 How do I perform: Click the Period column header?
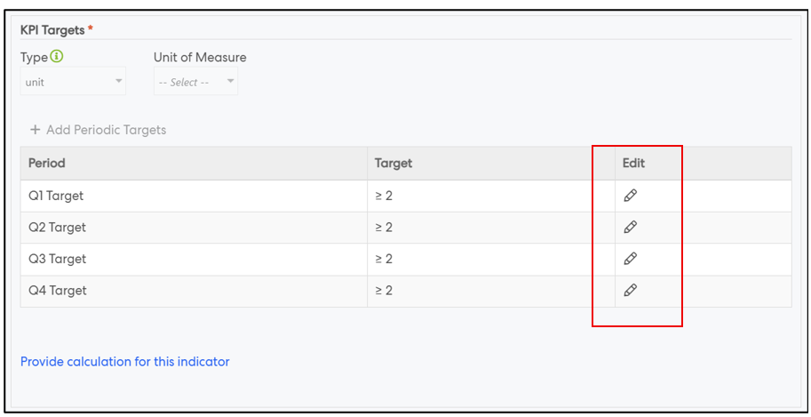tap(47, 164)
